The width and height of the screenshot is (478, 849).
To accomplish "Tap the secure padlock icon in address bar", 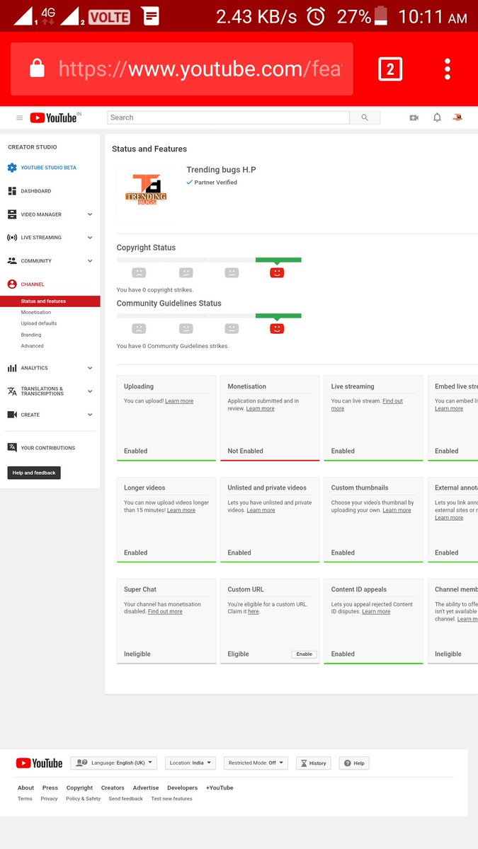I will tap(37, 69).
